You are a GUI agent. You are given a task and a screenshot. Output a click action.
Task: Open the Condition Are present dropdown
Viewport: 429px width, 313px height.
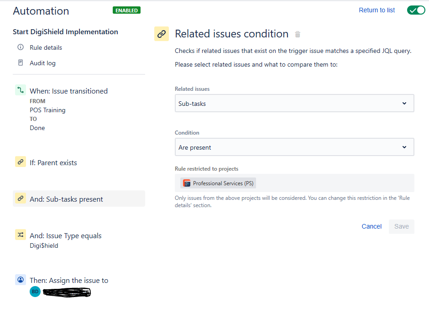(294, 147)
